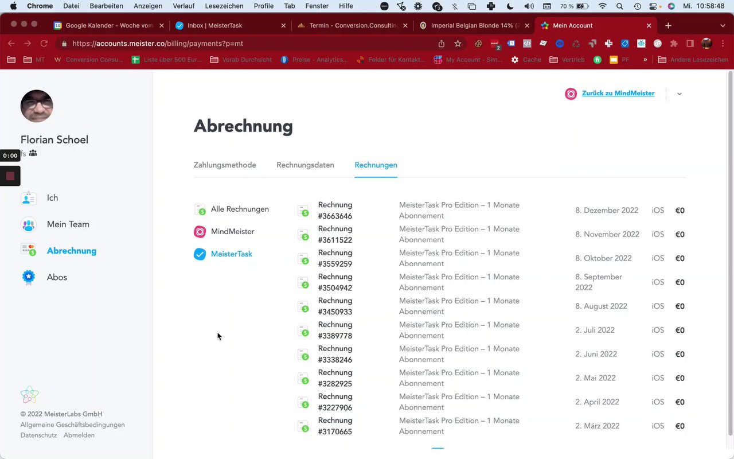Screen dimensions: 734x459
Task: Open the Andere Lesezeichen folder
Action: (693, 60)
